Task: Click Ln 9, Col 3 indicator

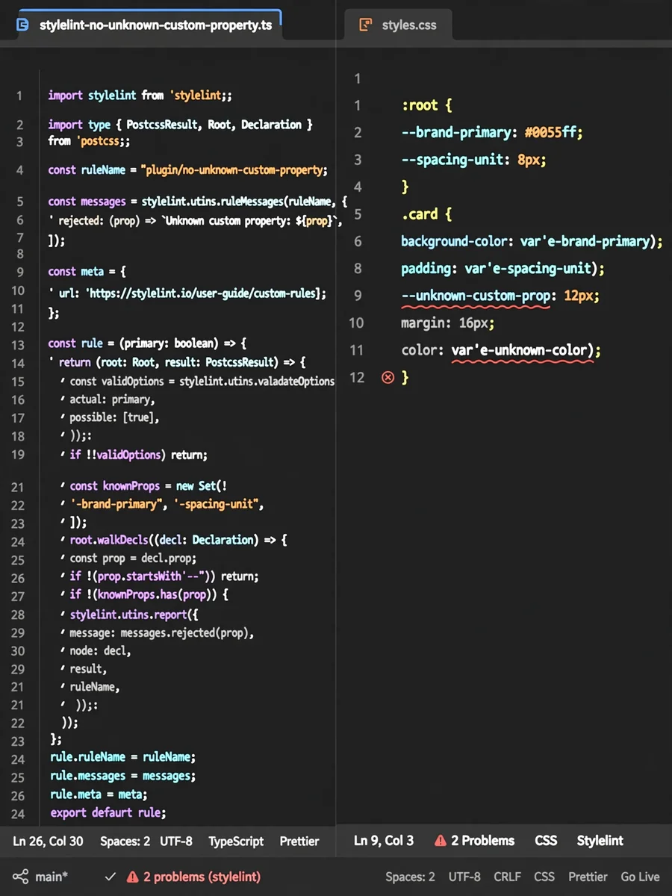Action: pyautogui.click(x=384, y=841)
